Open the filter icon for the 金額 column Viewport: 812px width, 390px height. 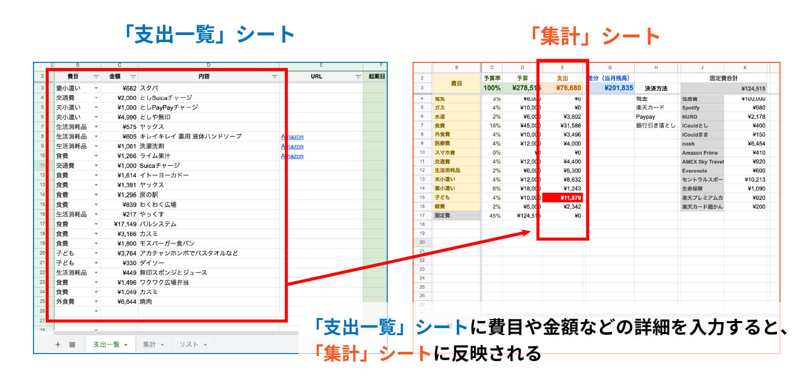133,77
